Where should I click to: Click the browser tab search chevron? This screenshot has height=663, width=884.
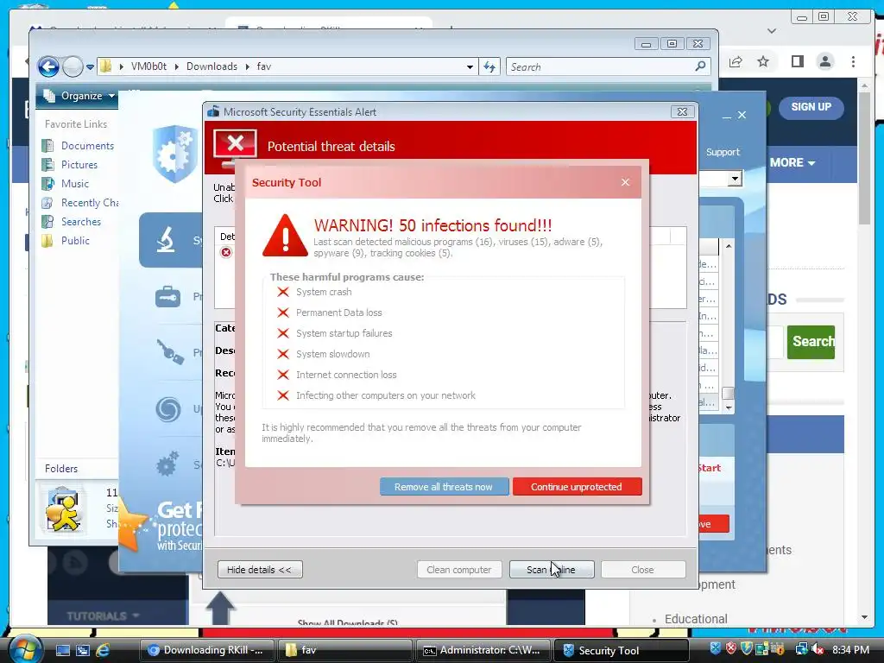(x=772, y=31)
